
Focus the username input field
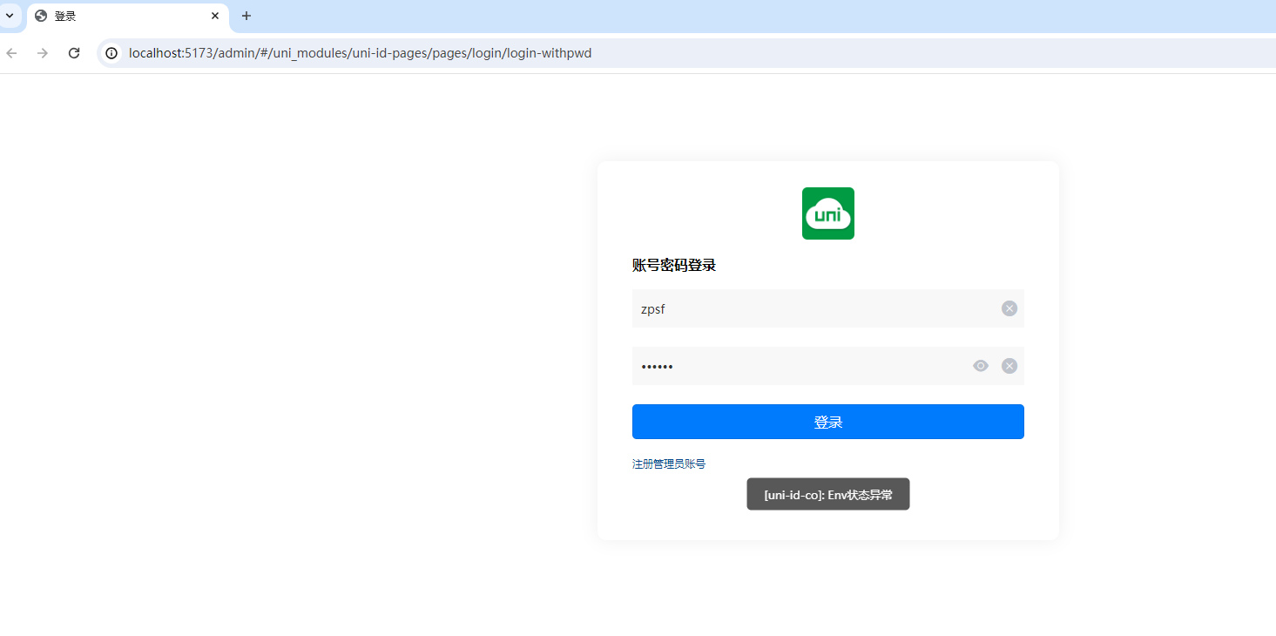(810, 308)
